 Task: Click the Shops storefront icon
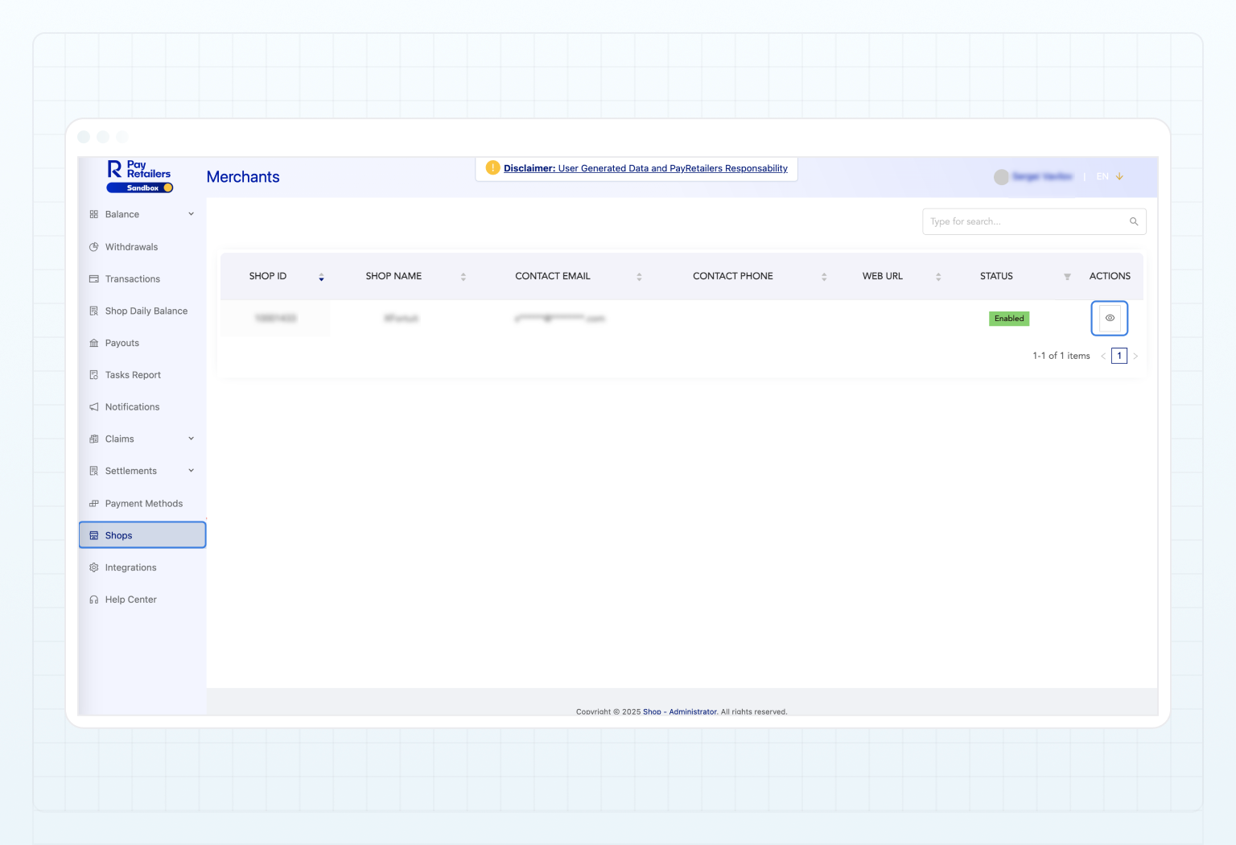(94, 535)
